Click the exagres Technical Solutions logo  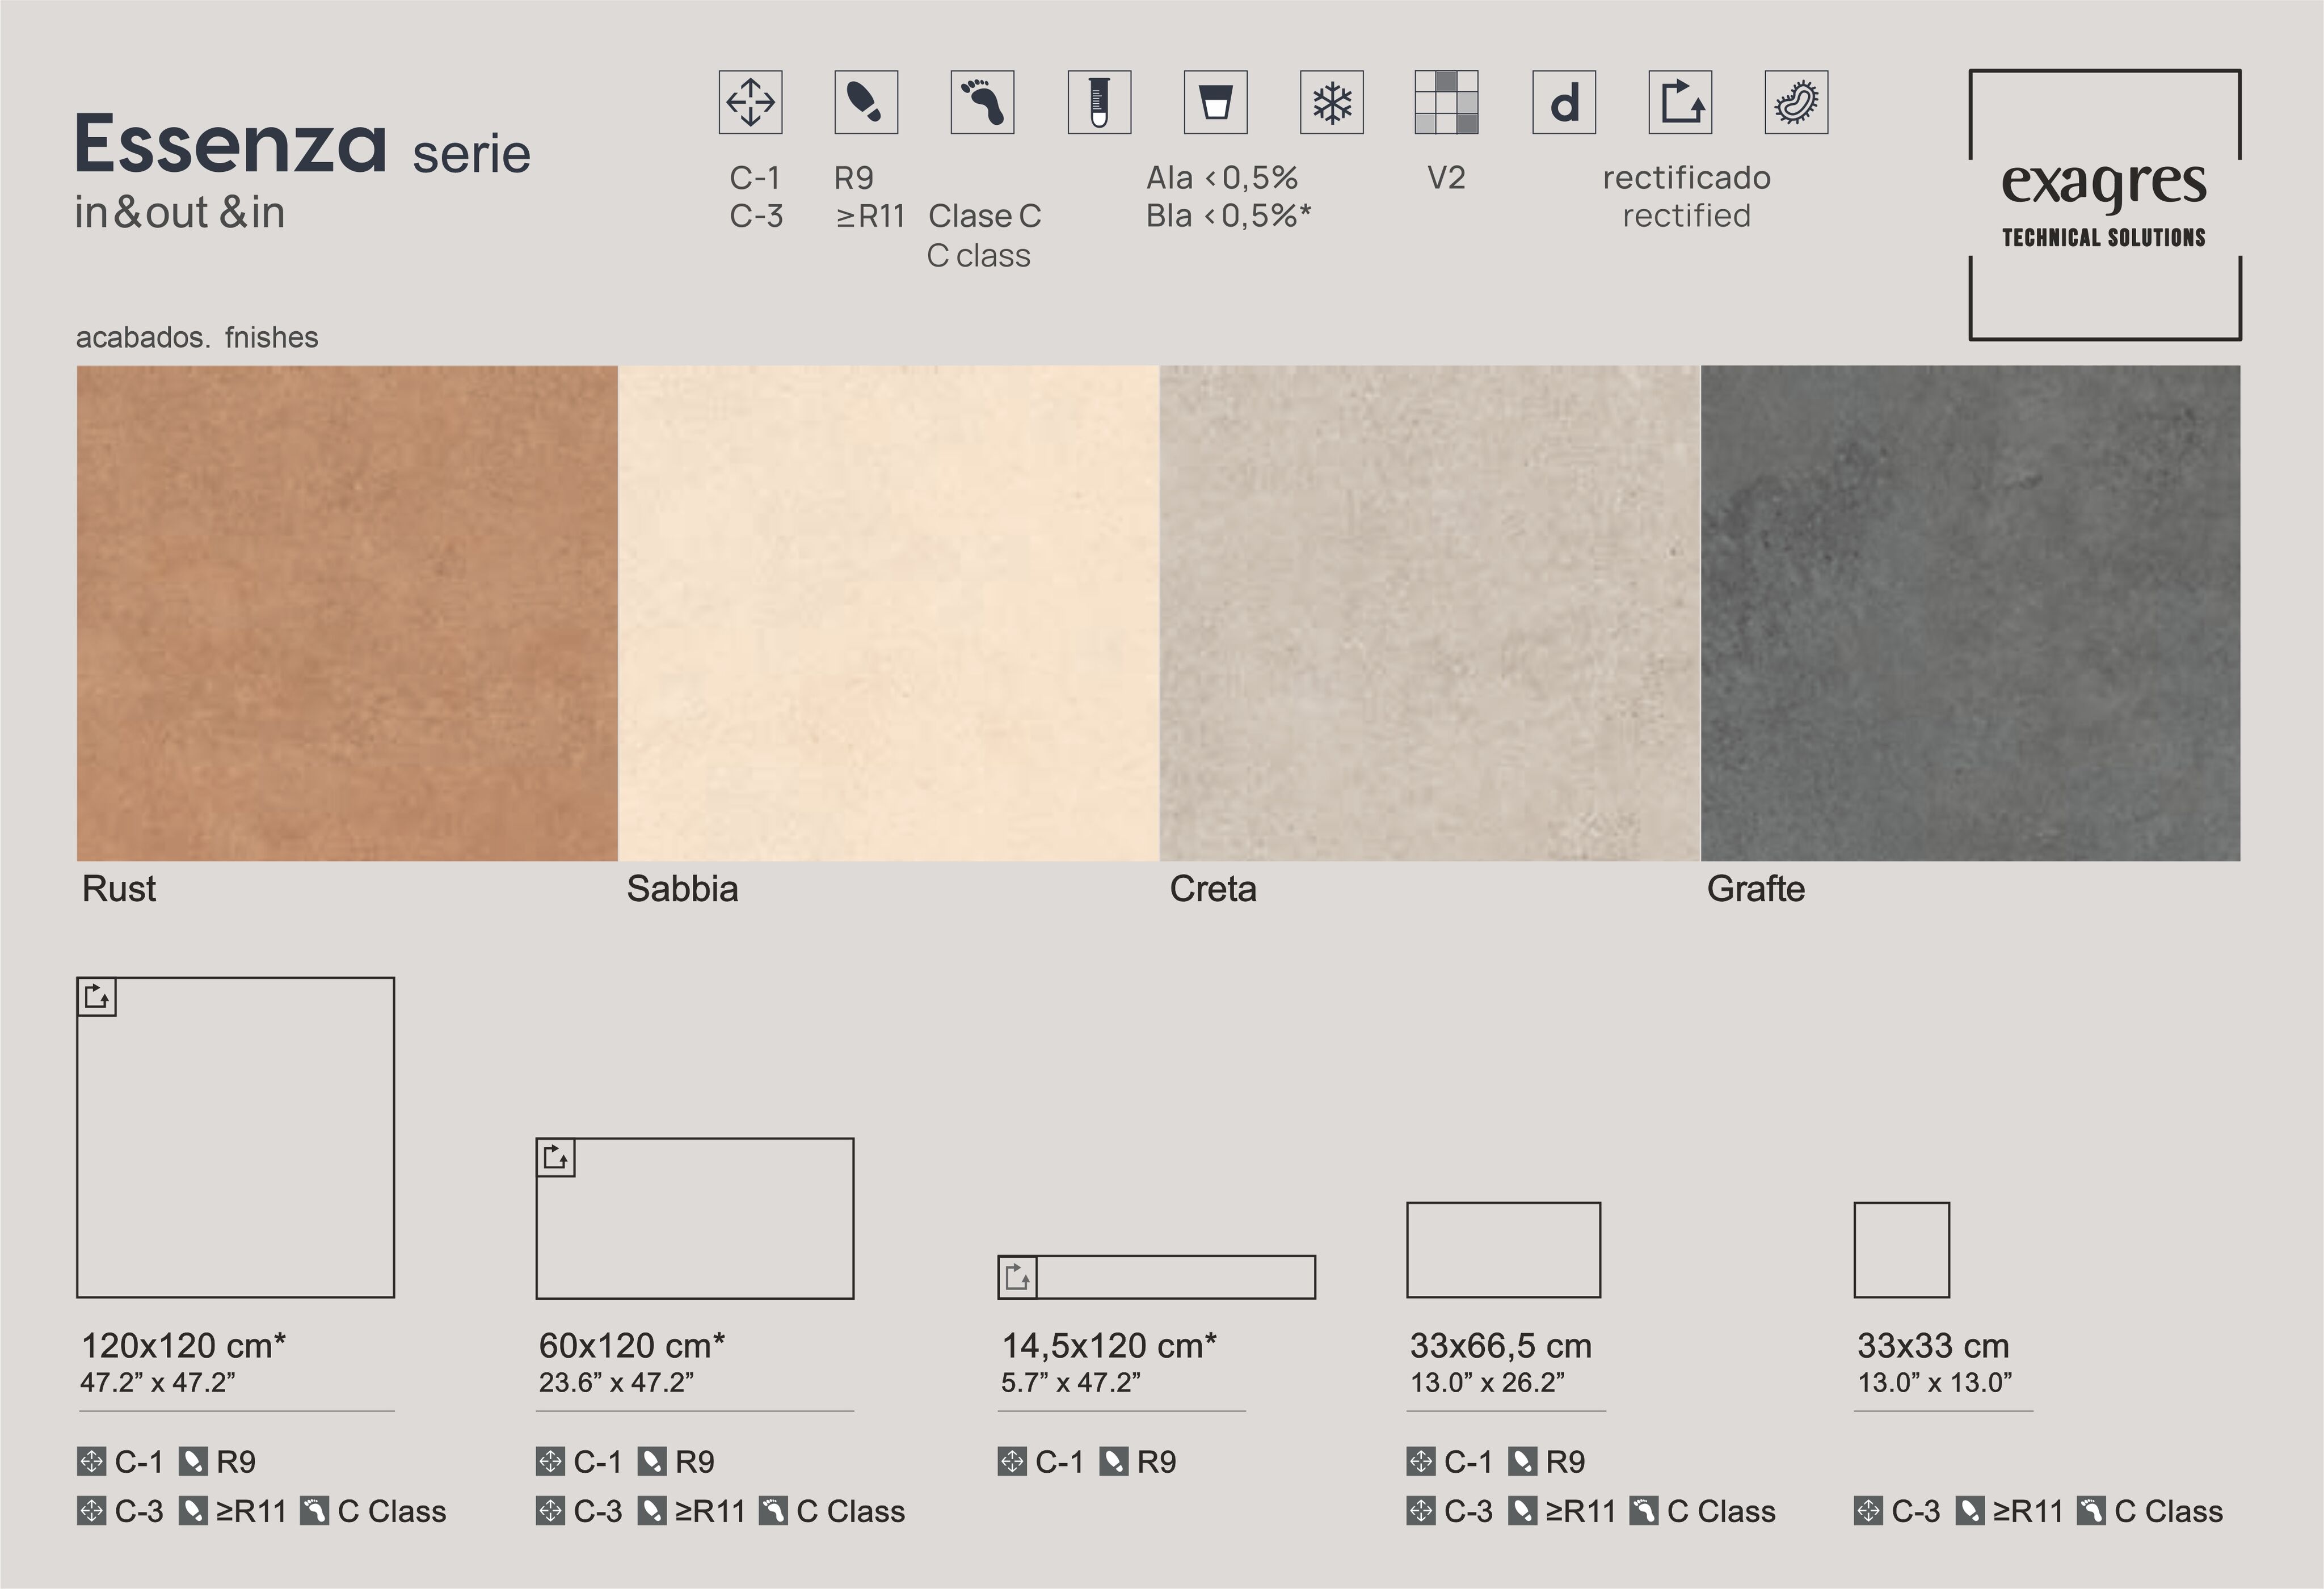tap(2104, 205)
